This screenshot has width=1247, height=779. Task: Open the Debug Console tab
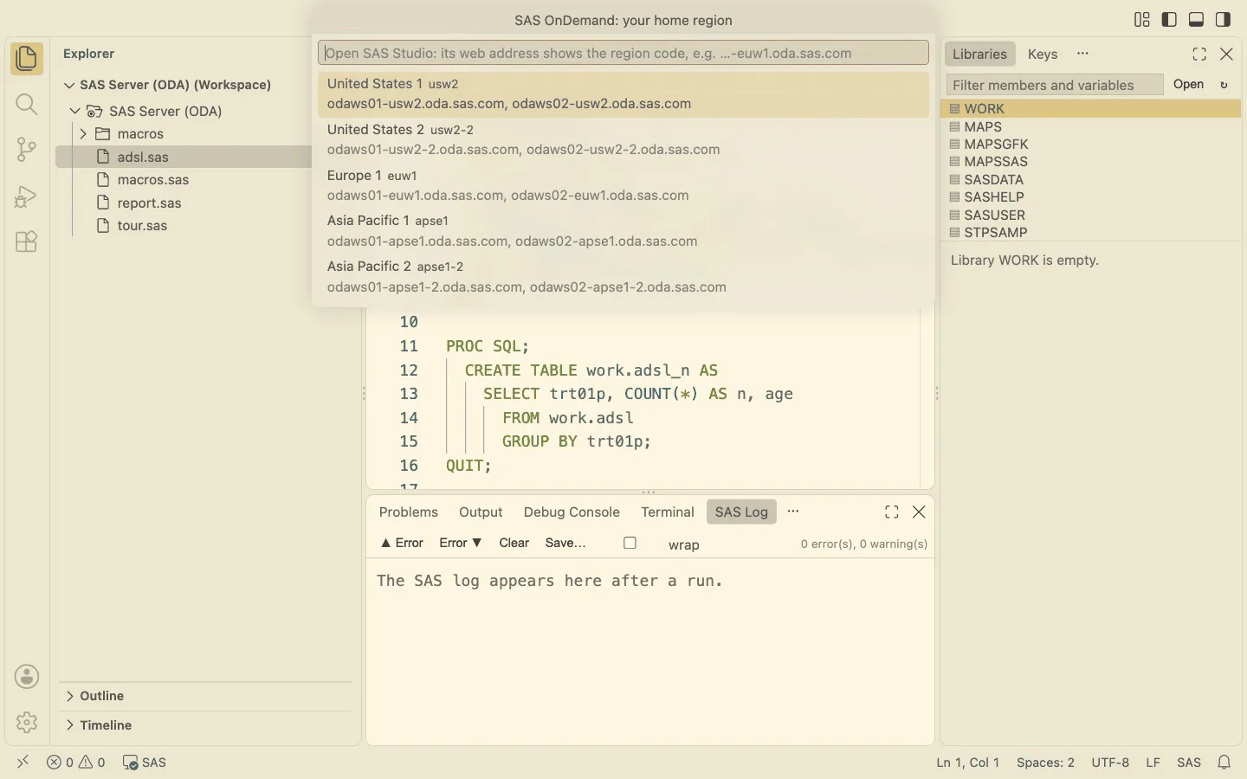572,512
